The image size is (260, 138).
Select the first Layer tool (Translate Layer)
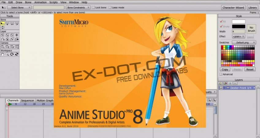(x=2, y=35)
